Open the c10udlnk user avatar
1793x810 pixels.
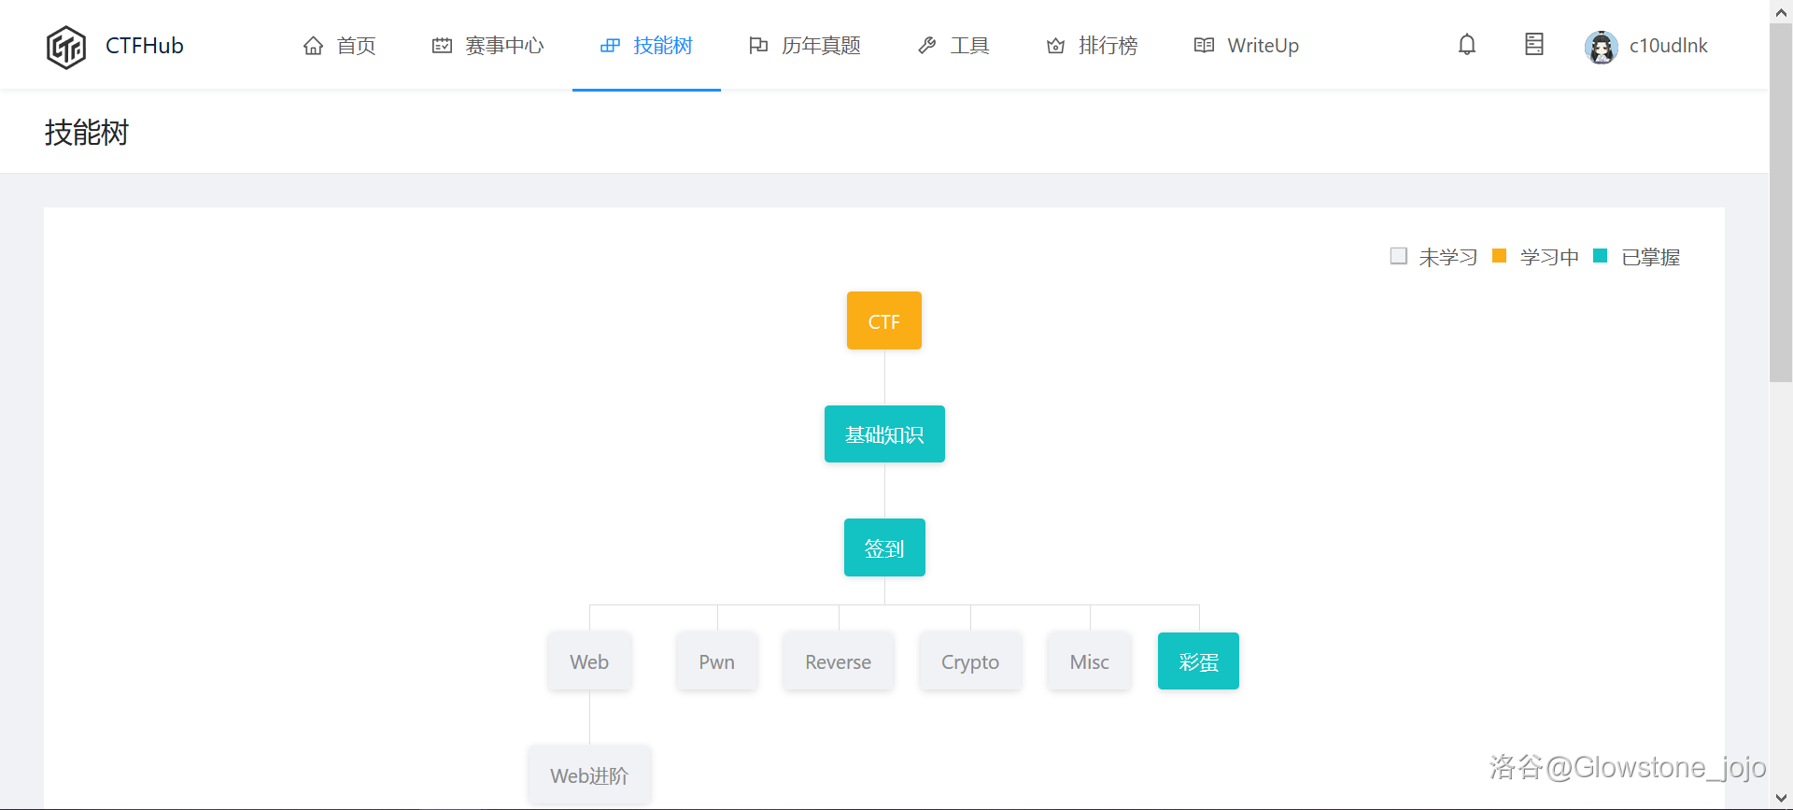1601,47
